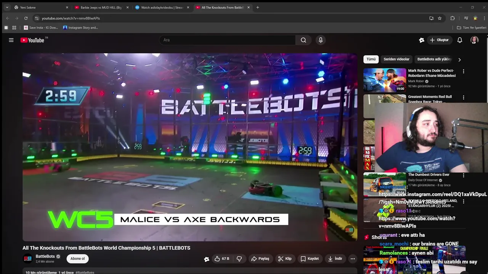This screenshot has height=274, width=488.
Task: Open tab search dropdown arrow
Action: (7, 7)
